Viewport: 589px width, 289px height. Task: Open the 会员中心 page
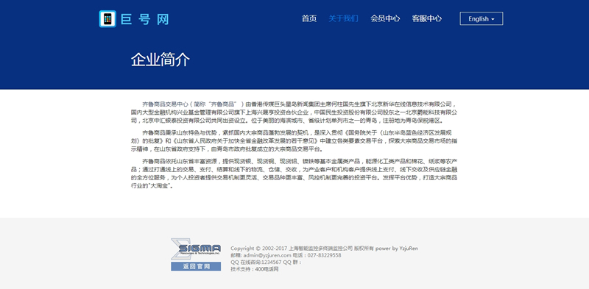[x=385, y=18]
